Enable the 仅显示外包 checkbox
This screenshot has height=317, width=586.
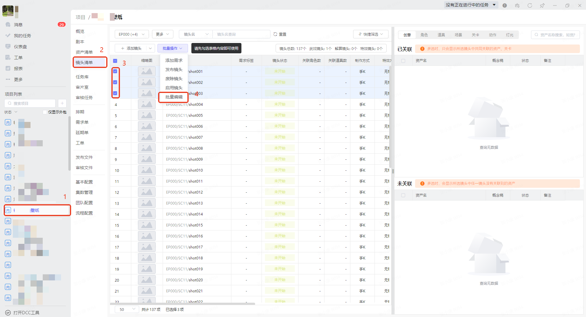(x=45, y=112)
